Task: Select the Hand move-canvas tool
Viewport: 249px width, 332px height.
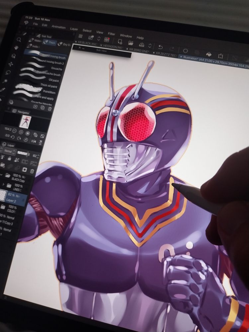Action: (16, 48)
